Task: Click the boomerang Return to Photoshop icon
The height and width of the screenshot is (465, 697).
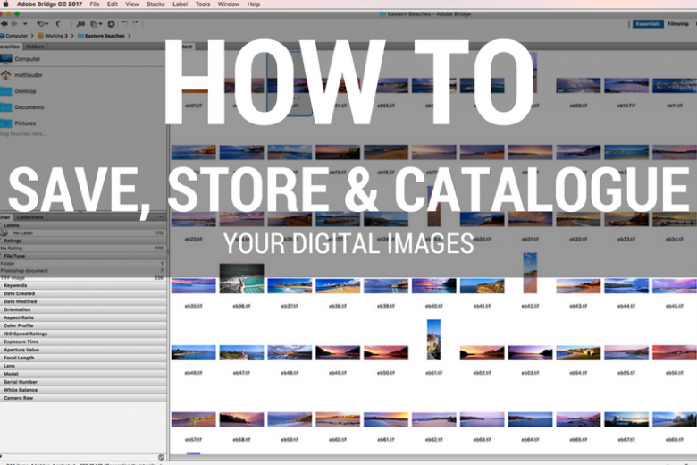Action: tap(59, 24)
